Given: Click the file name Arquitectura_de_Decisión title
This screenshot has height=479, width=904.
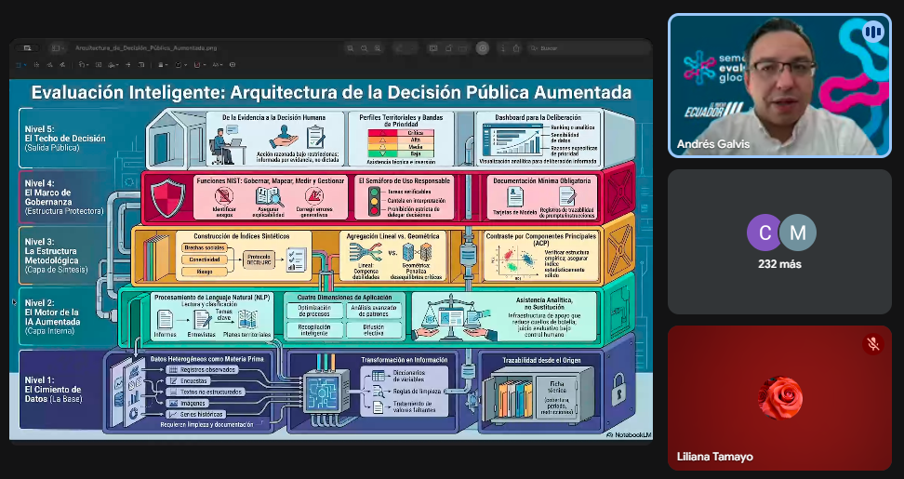Looking at the screenshot, I should [146, 48].
